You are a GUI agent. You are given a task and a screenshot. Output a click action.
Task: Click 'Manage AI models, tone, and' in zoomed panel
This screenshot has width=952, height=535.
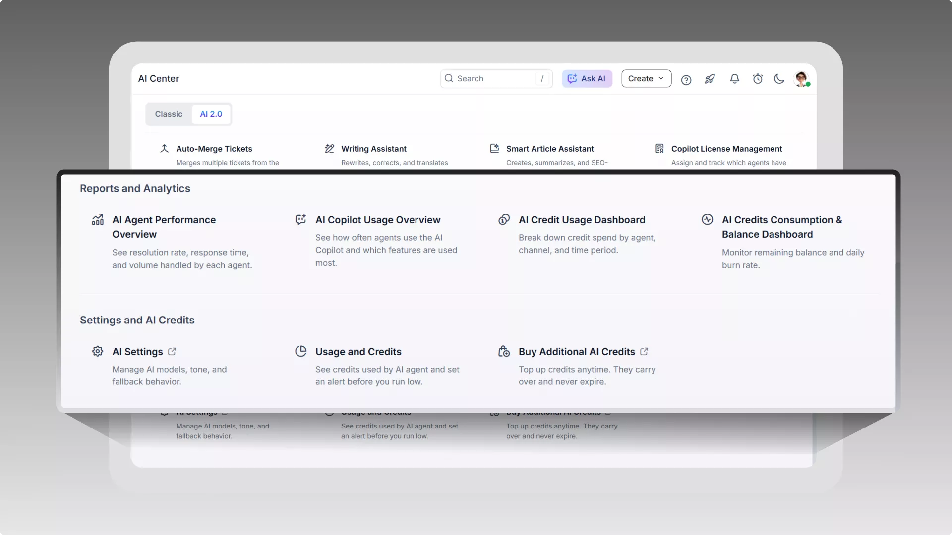coord(170,370)
